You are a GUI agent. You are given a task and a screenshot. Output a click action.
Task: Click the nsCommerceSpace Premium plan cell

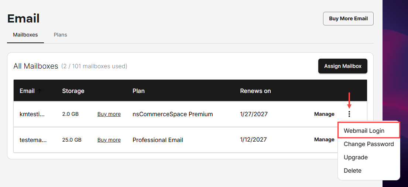[173, 114]
